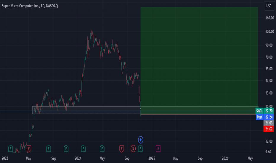Click the 90.00 price axis label
The width and height of the screenshot is (276, 163).
[269, 45]
